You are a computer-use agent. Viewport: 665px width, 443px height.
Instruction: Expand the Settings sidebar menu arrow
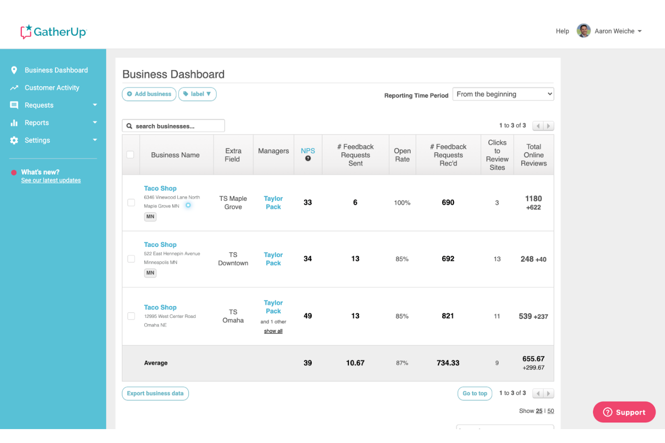95,140
